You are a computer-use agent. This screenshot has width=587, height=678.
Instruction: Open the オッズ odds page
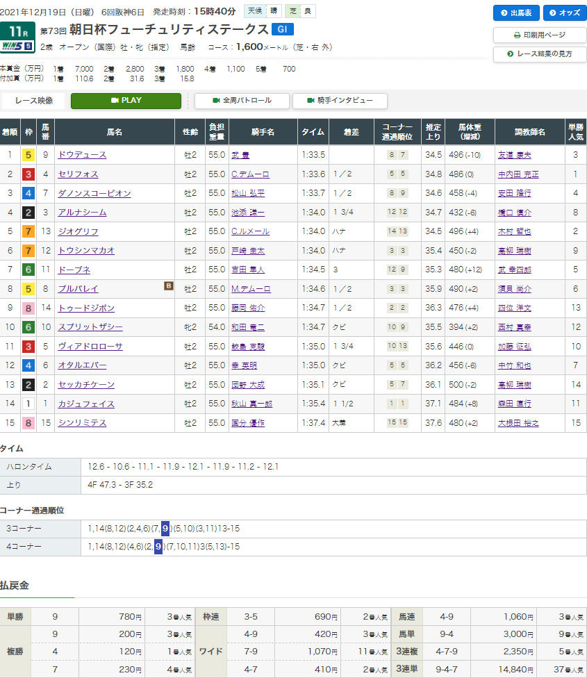[x=565, y=13]
